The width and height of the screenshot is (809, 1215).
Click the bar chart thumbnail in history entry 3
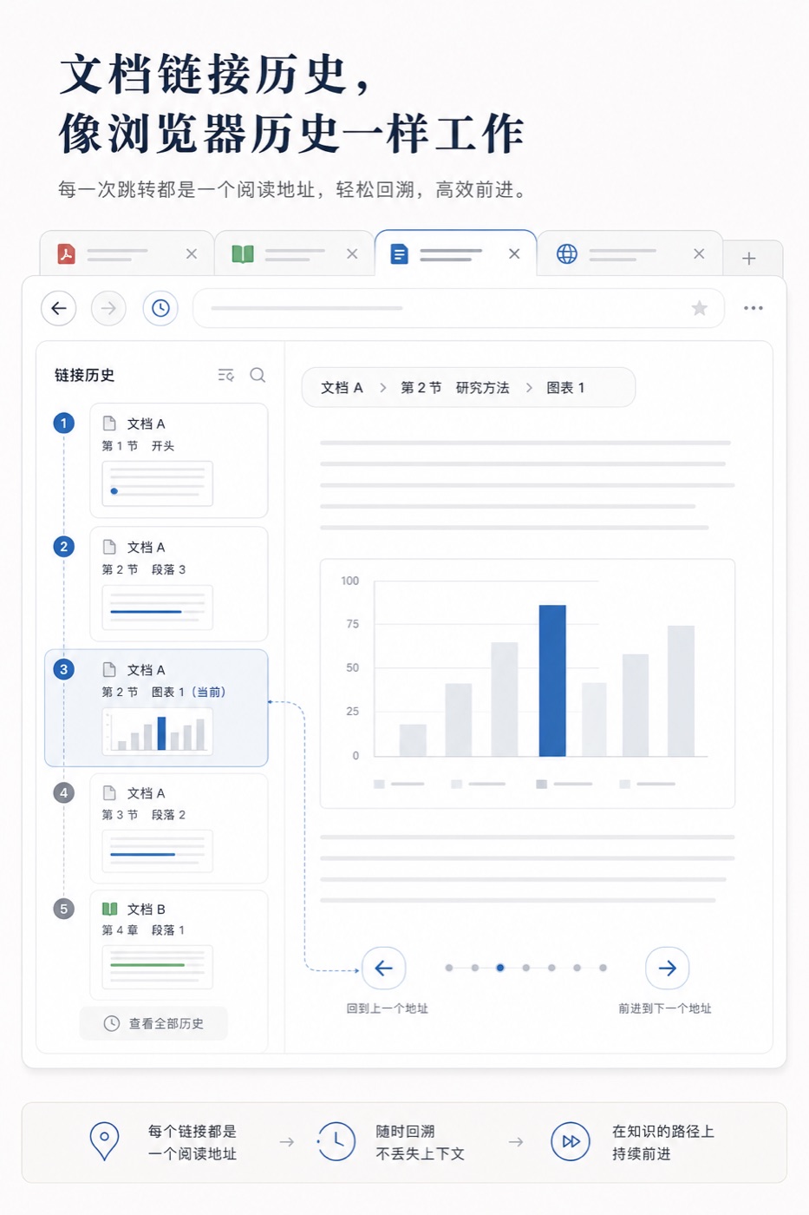157,731
